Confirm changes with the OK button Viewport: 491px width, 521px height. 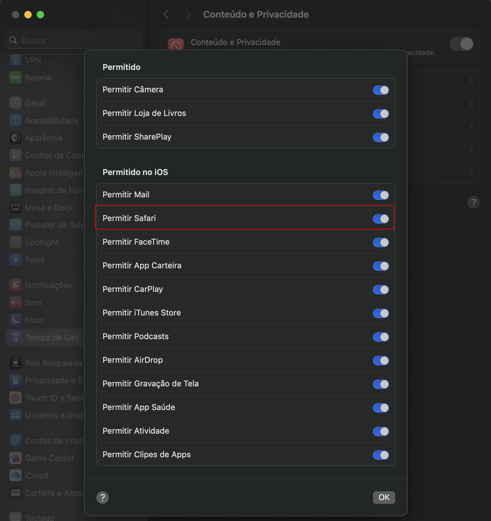coord(384,497)
